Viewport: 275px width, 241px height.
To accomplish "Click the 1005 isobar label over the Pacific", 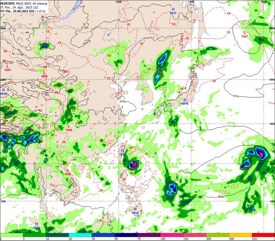I will 221,197.
